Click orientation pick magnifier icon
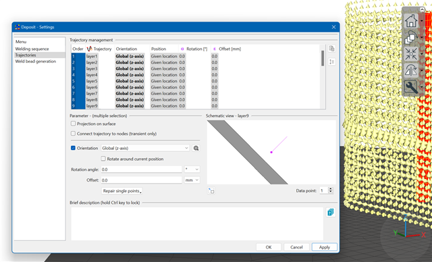The height and width of the screenshot is (262, 432). point(196,148)
